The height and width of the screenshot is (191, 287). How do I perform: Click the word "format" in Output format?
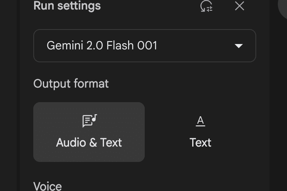91,83
